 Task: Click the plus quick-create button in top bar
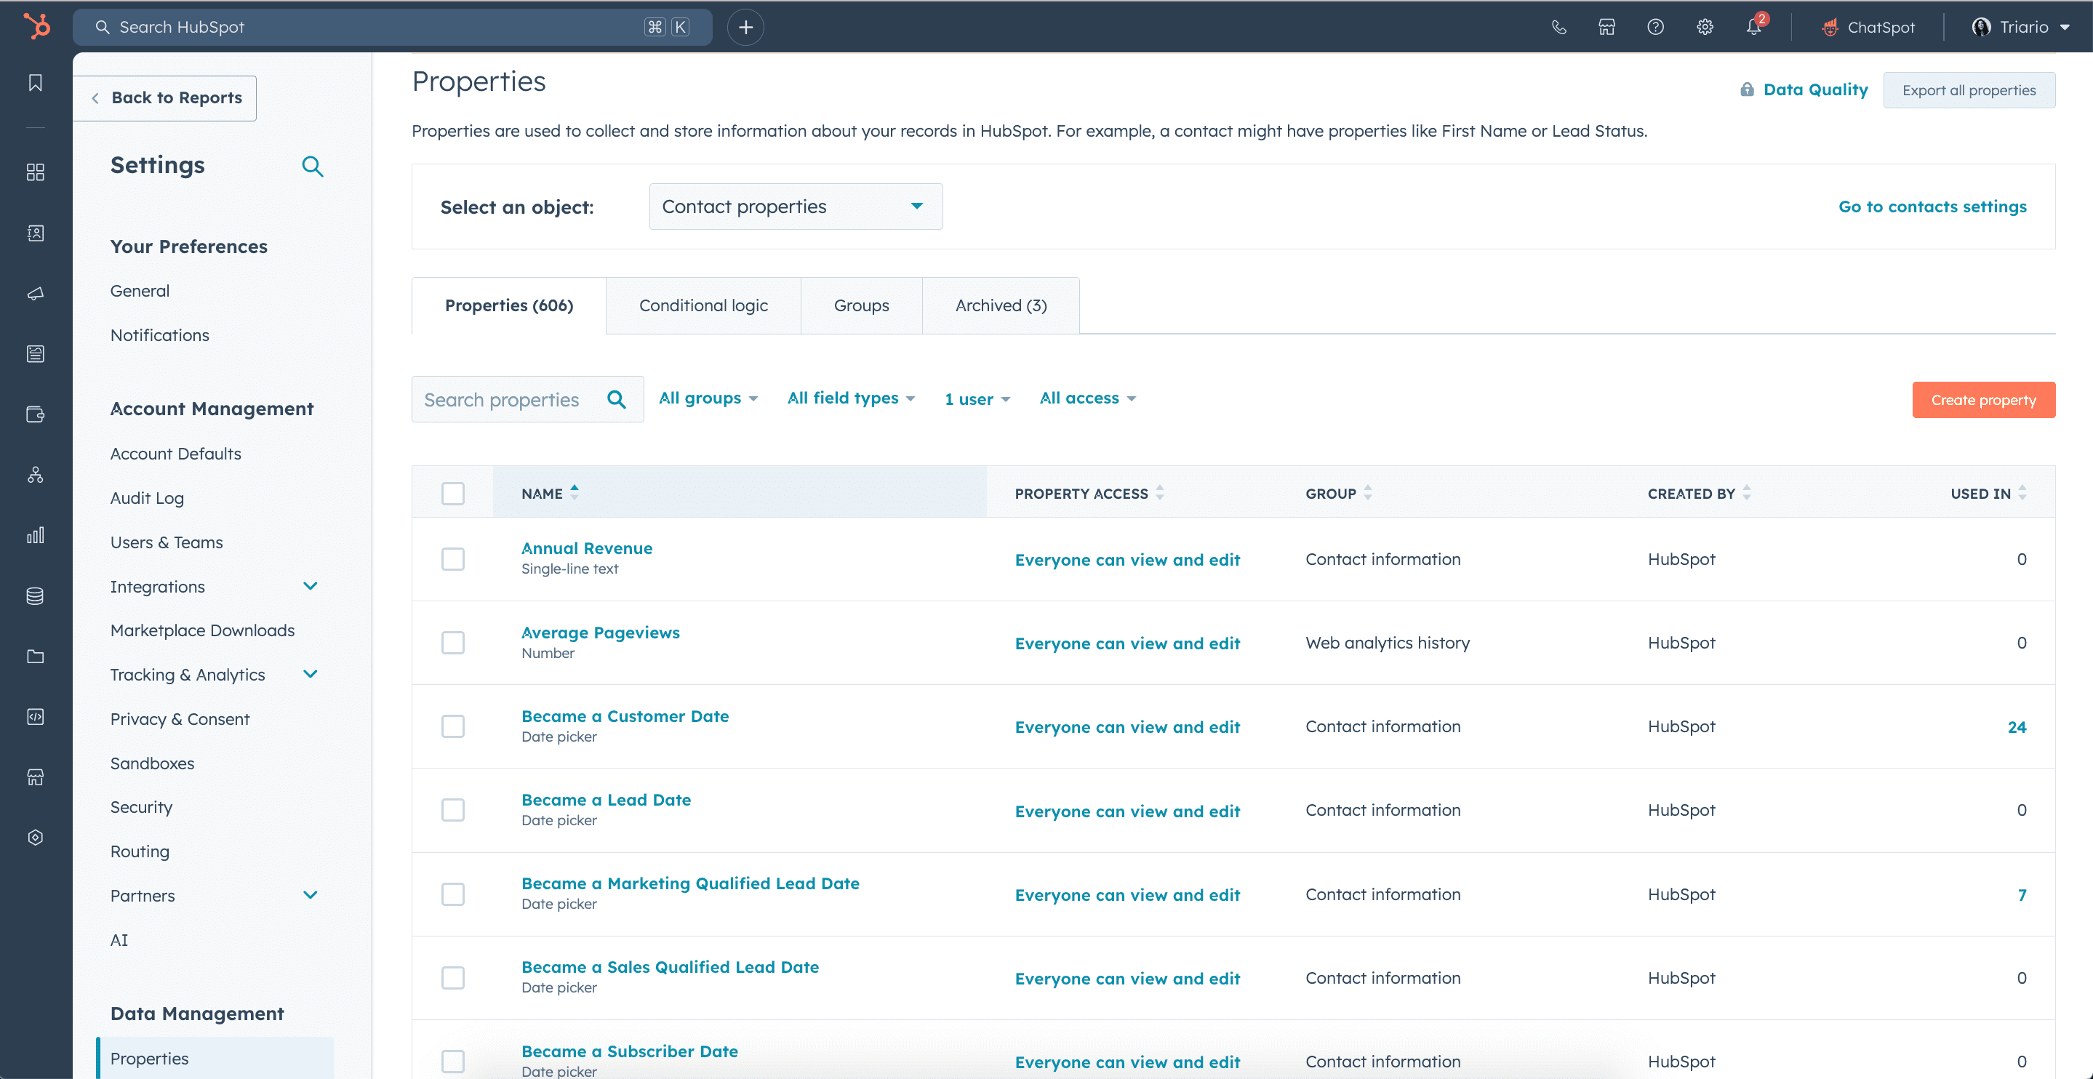point(745,27)
